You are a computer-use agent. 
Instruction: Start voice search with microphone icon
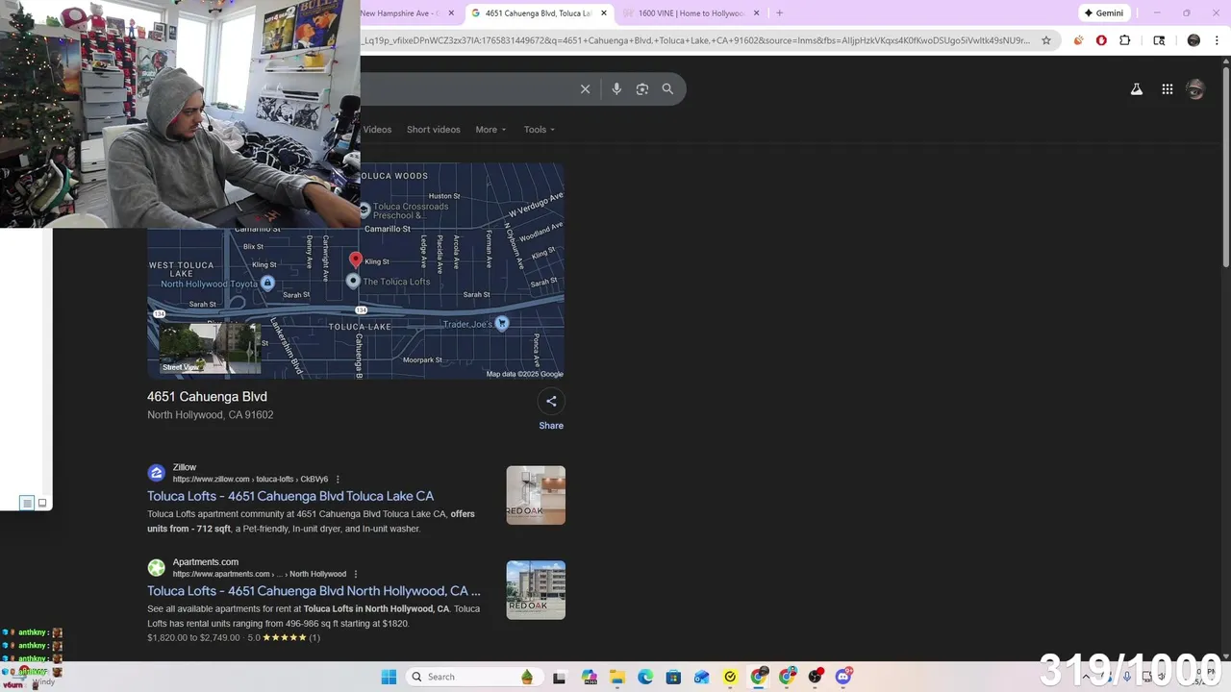click(x=616, y=88)
